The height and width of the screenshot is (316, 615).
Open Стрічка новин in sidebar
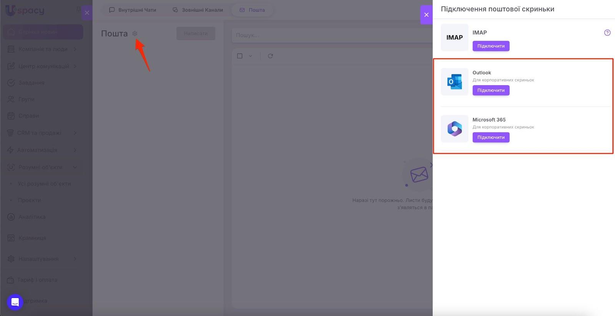[x=43, y=32]
